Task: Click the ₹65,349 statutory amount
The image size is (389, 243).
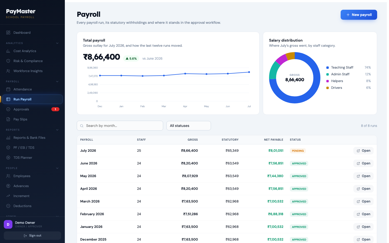Action: pyautogui.click(x=232, y=151)
